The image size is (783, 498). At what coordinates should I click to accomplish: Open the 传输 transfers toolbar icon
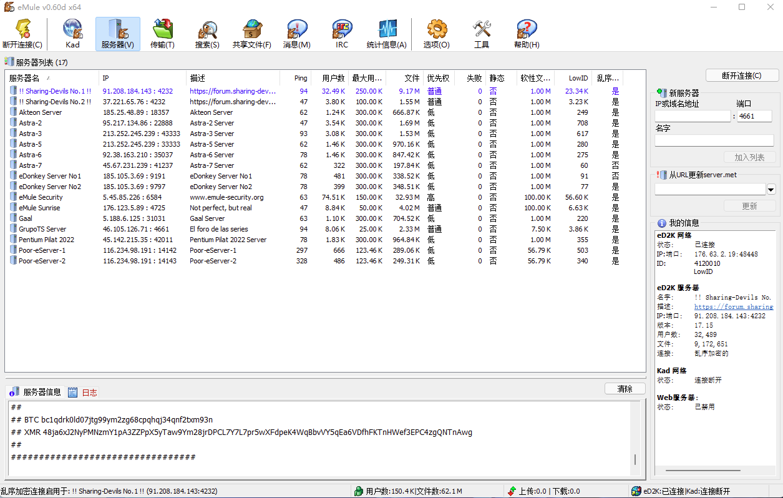163,34
